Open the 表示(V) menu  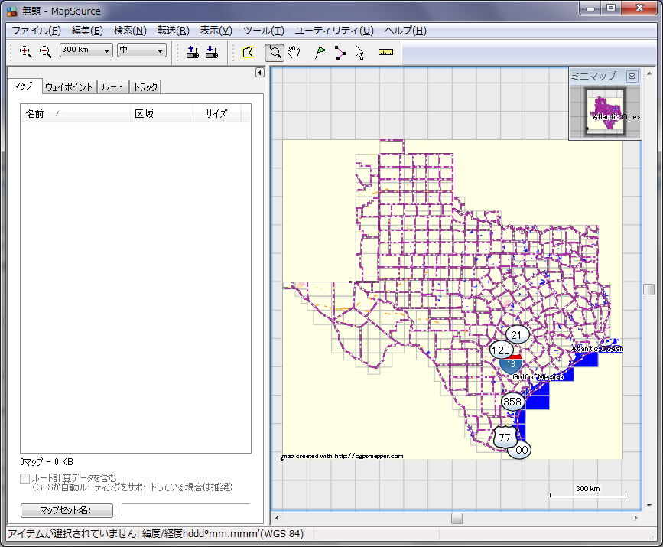(x=216, y=31)
